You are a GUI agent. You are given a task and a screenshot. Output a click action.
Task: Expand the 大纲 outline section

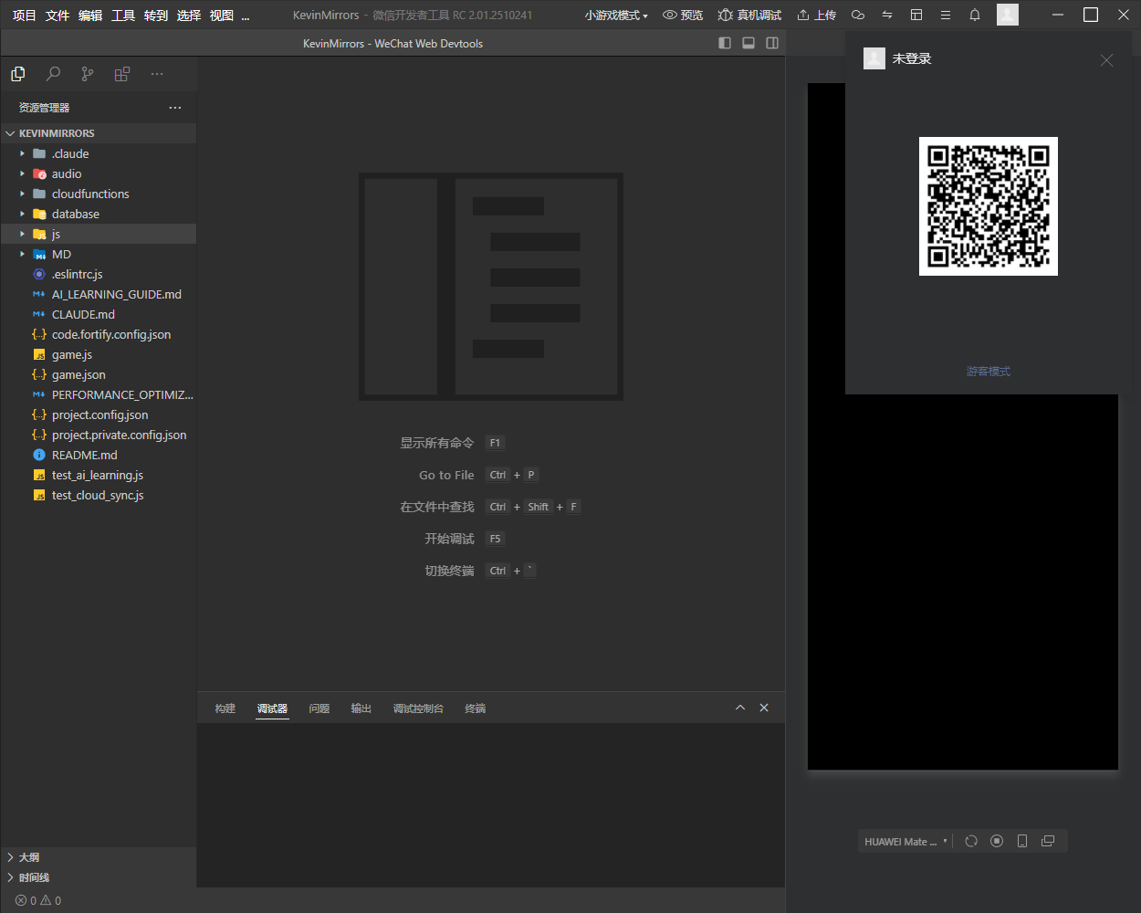click(29, 857)
